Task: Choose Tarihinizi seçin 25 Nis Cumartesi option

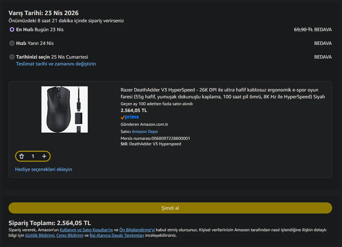Action: (x=12, y=57)
